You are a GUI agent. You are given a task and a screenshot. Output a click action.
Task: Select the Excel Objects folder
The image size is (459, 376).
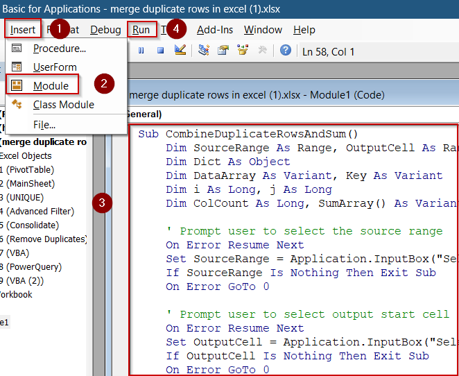tap(26, 156)
